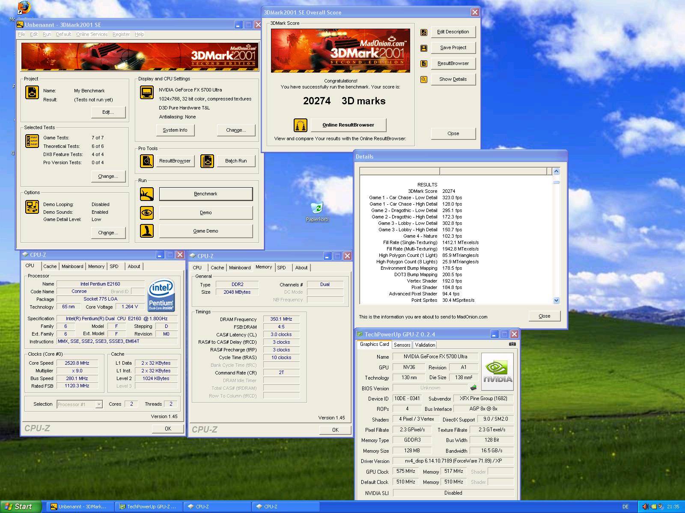The image size is (685, 513).
Task: Open the Online Services menu
Action: click(92, 34)
